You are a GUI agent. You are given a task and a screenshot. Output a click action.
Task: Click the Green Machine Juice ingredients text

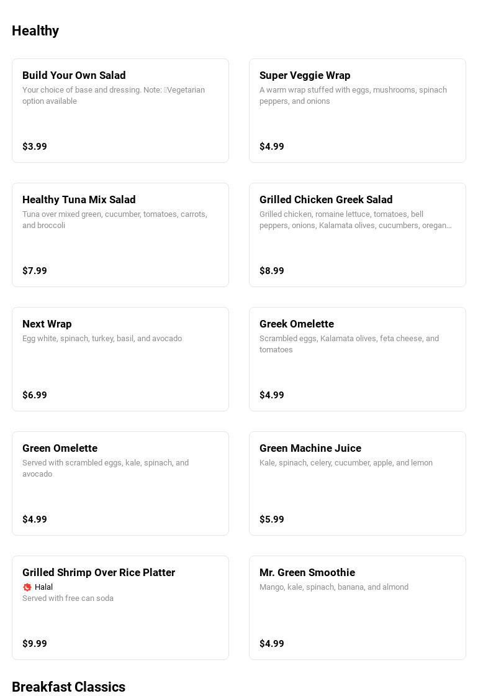pos(346,463)
